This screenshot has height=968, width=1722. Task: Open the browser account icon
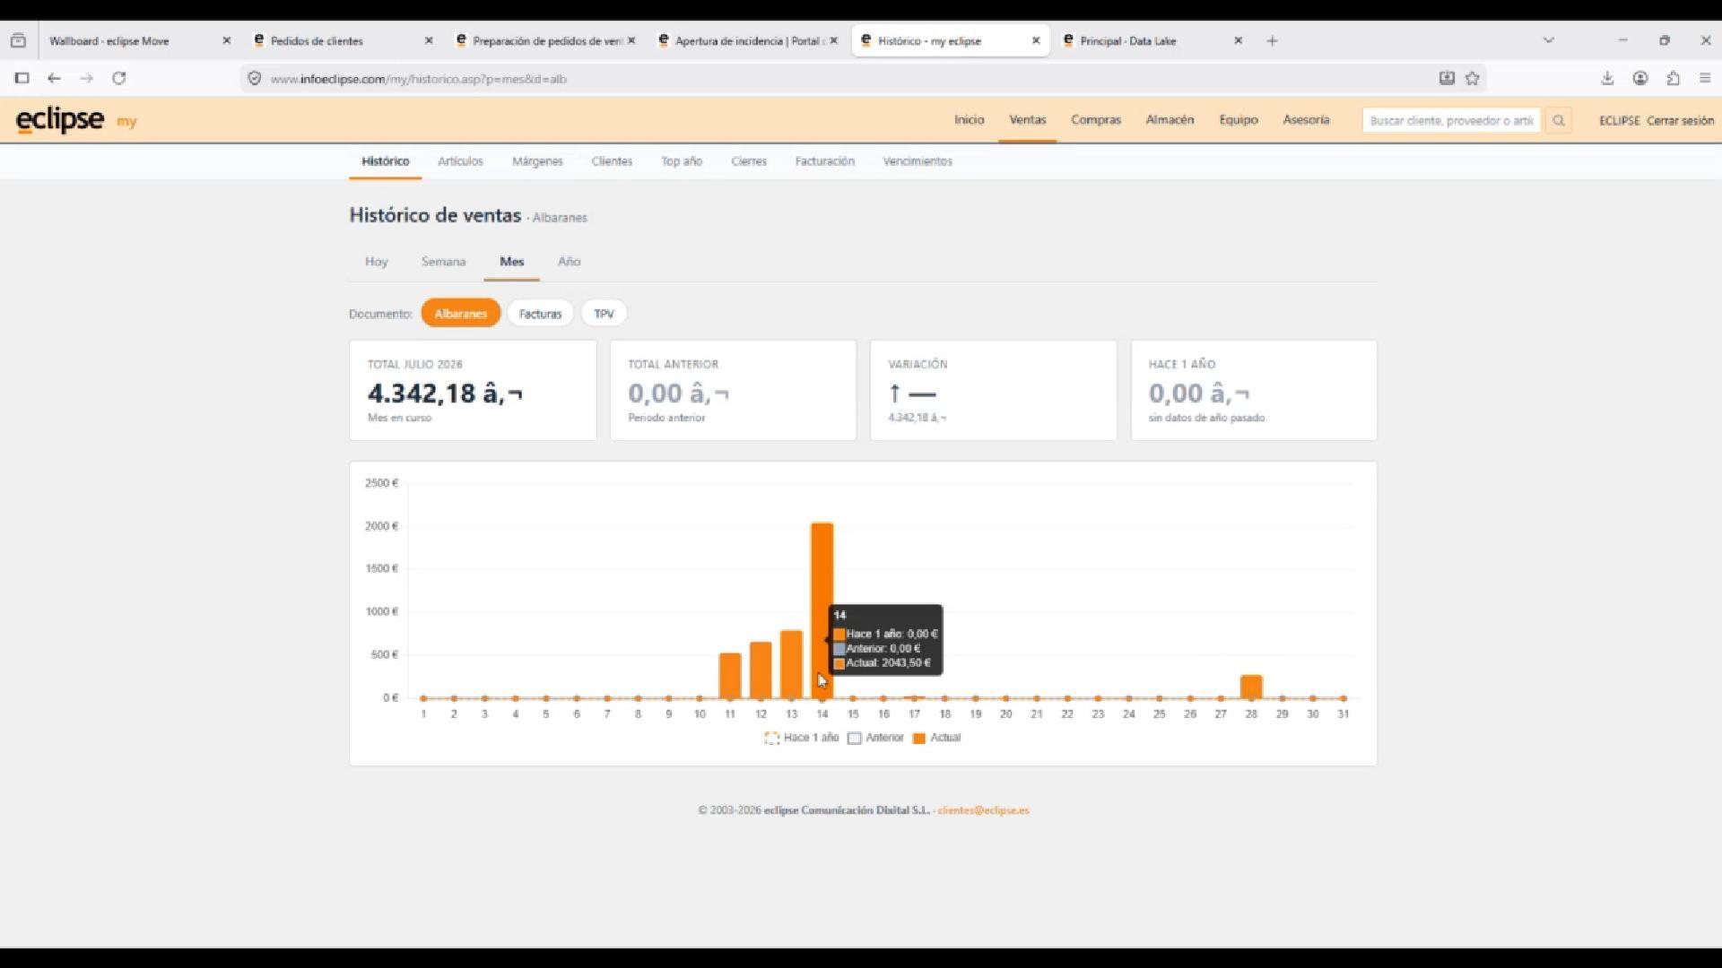click(1640, 78)
